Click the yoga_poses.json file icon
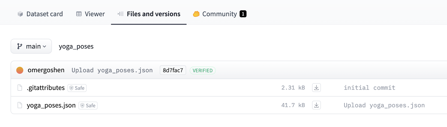Screen dimensions: 447x127 (x=20, y=105)
